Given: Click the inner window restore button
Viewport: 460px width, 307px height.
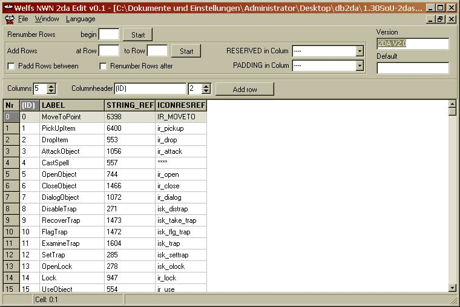Looking at the screenshot, I should click(x=441, y=19).
